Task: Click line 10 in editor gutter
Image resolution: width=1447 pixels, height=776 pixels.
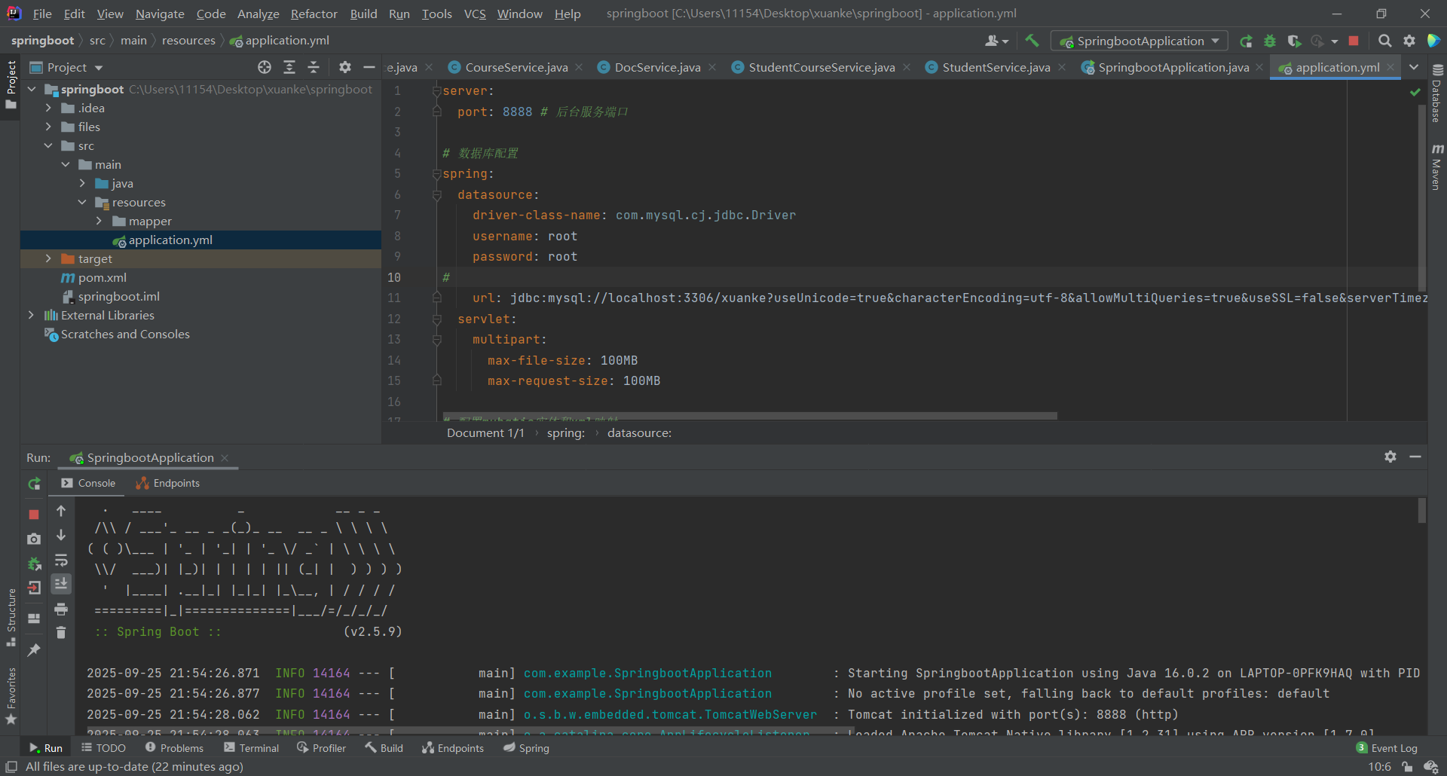Action: 394,277
